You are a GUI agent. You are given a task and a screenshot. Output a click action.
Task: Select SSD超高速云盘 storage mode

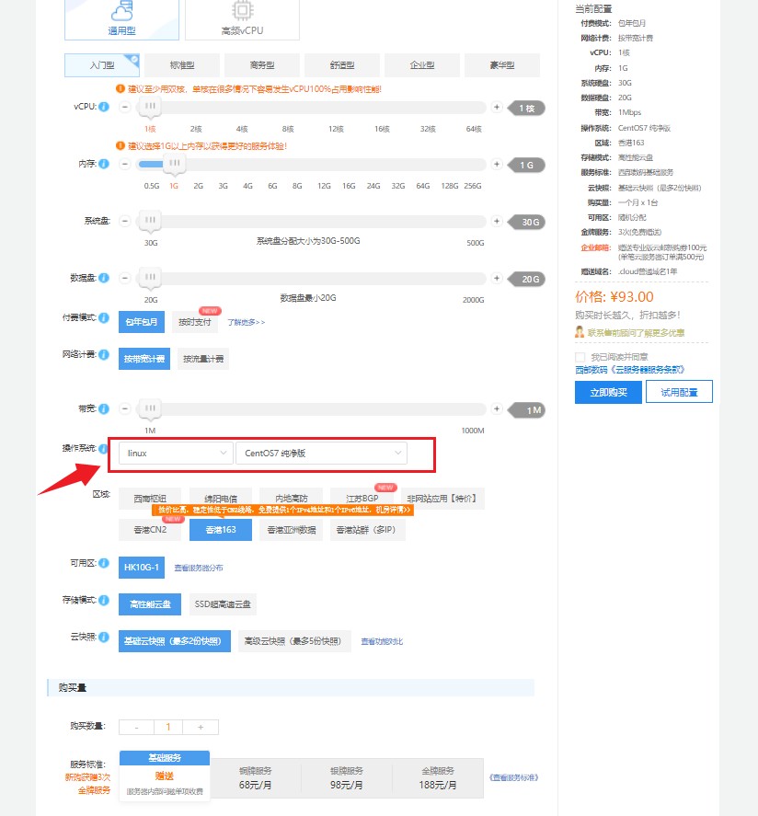[224, 604]
